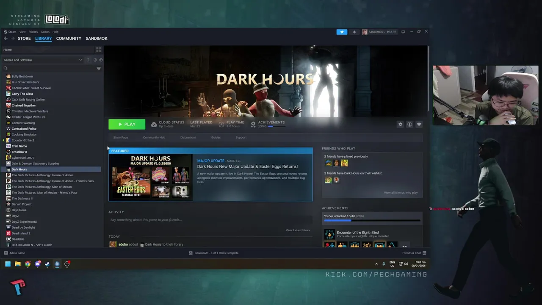Screen dimensions: 542x305
Task: Open the advanced filter lines icon
Action: 99,68
